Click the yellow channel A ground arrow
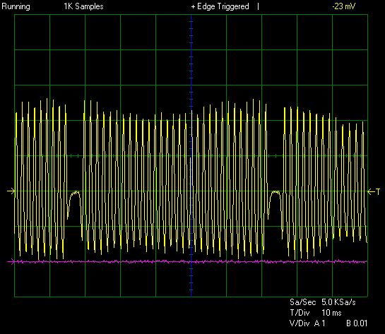 (x=11, y=191)
